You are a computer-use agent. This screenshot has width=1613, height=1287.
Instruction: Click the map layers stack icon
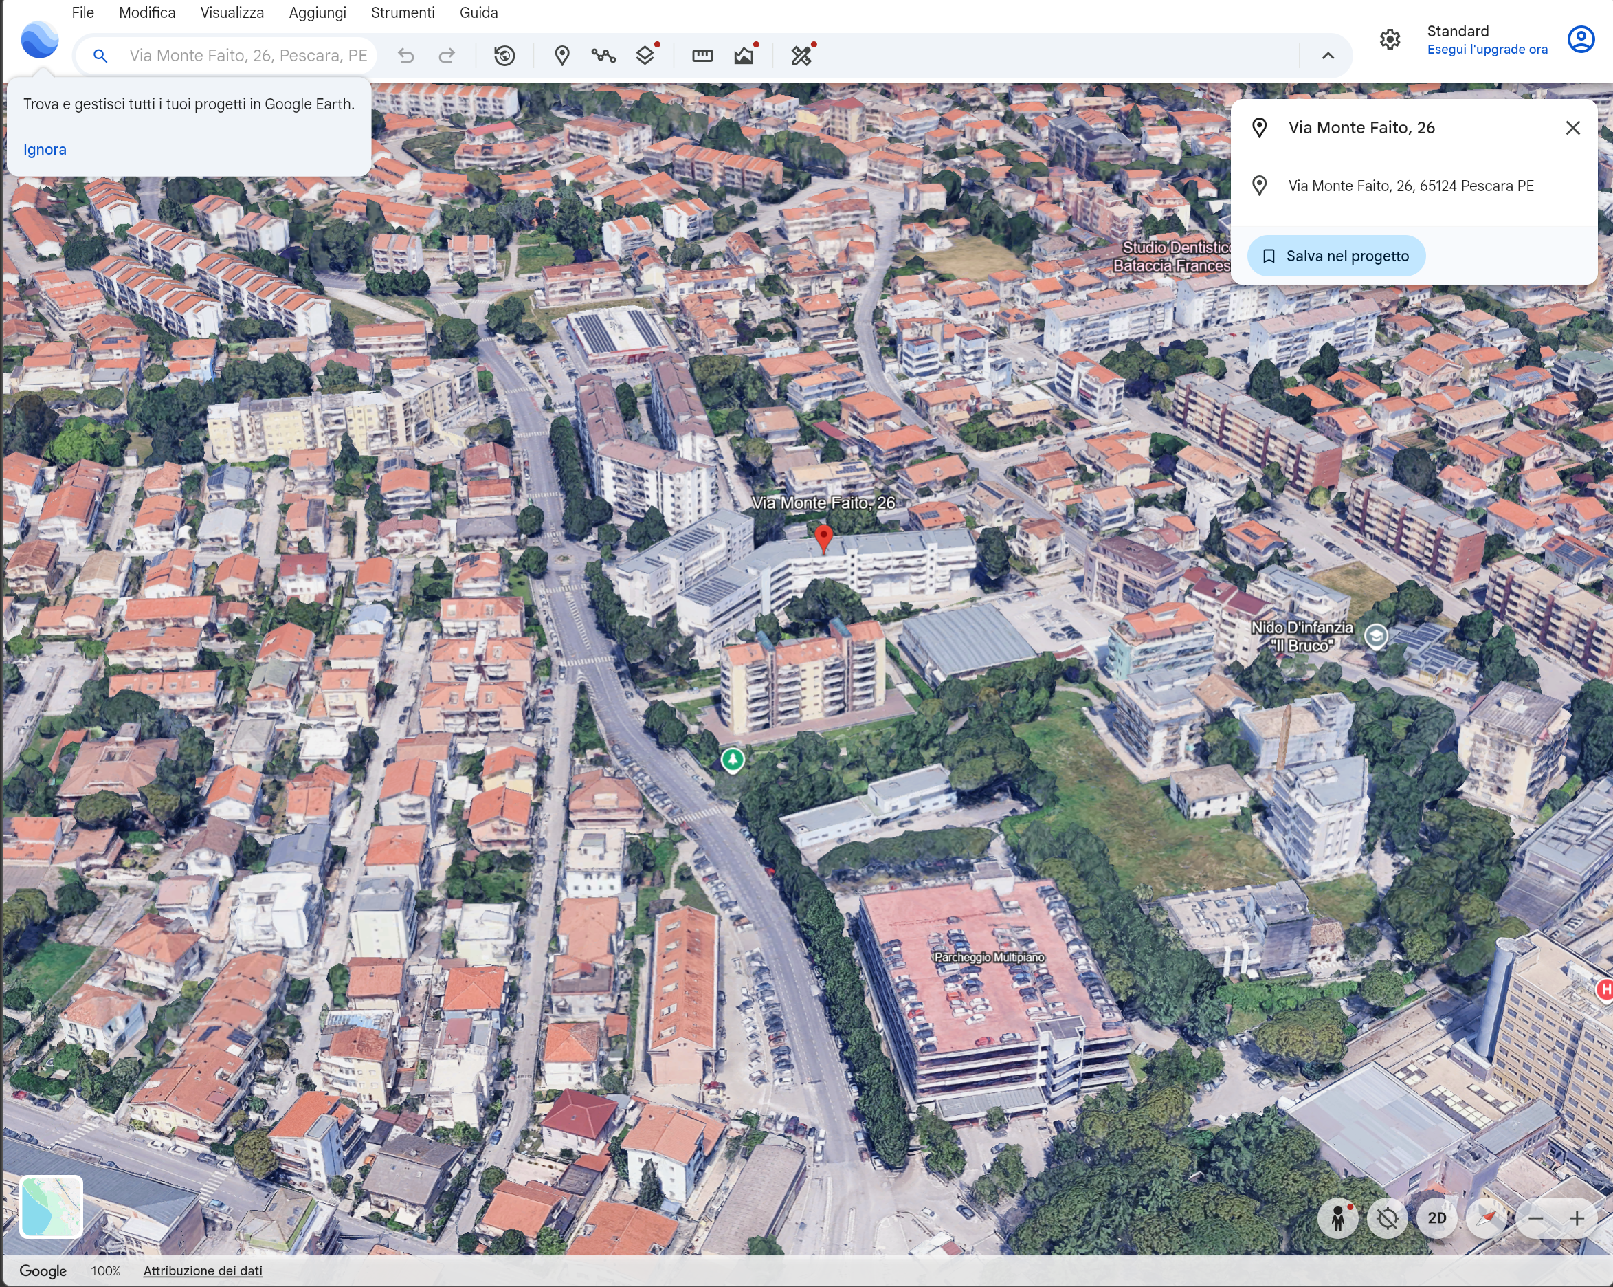(x=645, y=56)
